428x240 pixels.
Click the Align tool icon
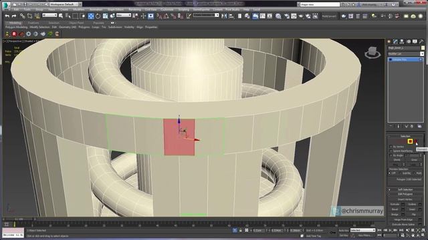pos(231,16)
